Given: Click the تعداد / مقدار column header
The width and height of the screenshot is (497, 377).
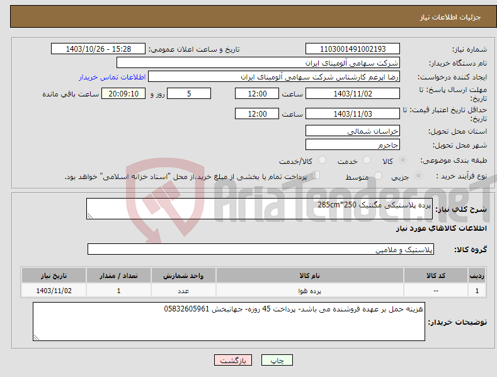Looking at the screenshot, I should pyautogui.click(x=118, y=275).
